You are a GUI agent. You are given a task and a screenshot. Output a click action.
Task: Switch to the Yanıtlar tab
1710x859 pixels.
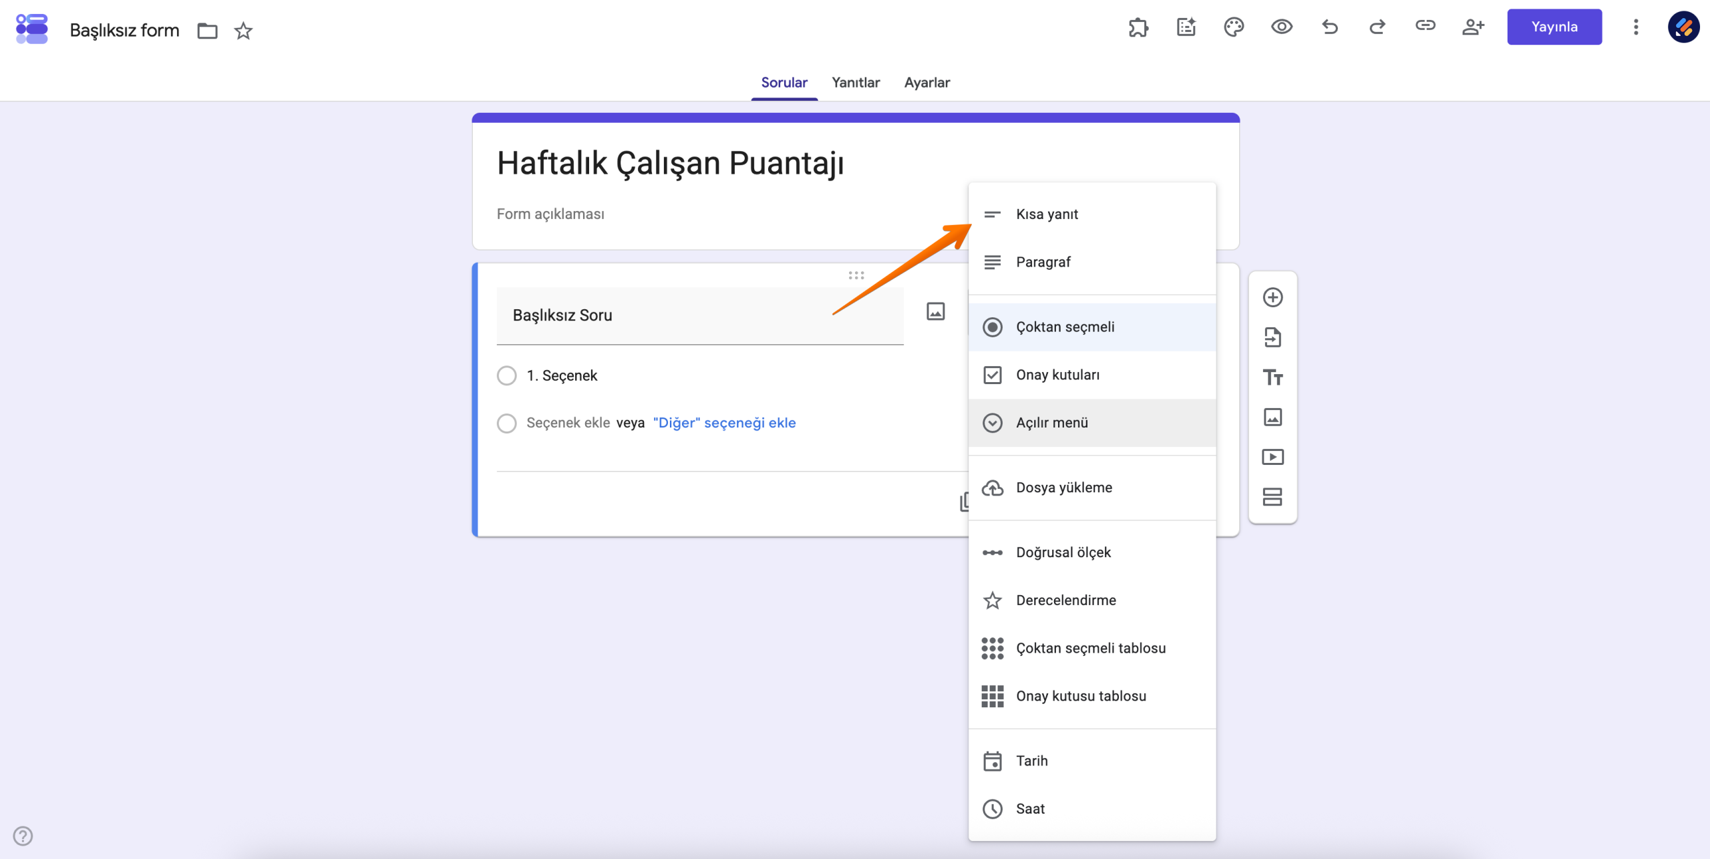point(856,82)
